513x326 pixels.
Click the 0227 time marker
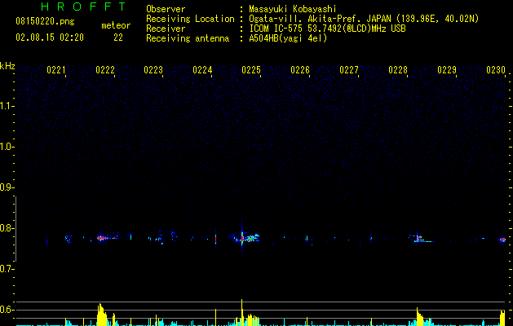349,70
